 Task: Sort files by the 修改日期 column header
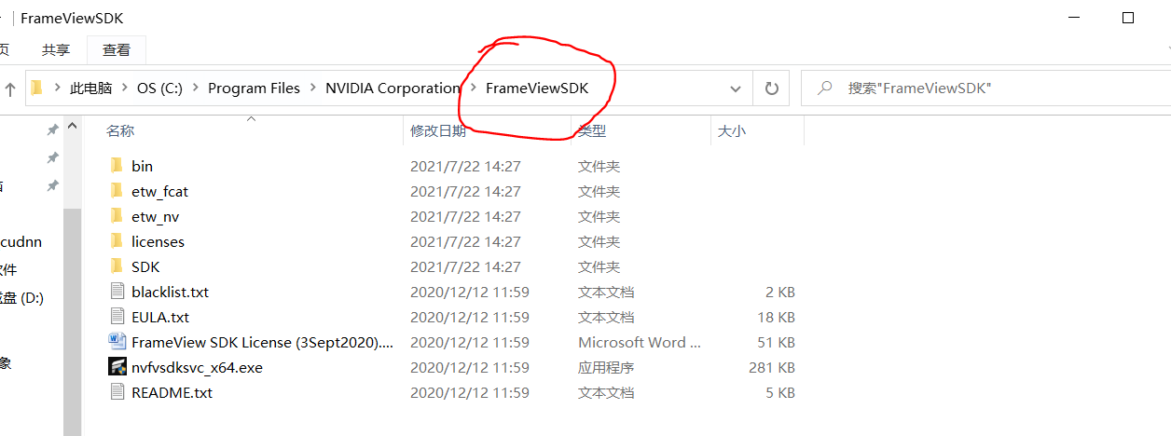tap(438, 131)
